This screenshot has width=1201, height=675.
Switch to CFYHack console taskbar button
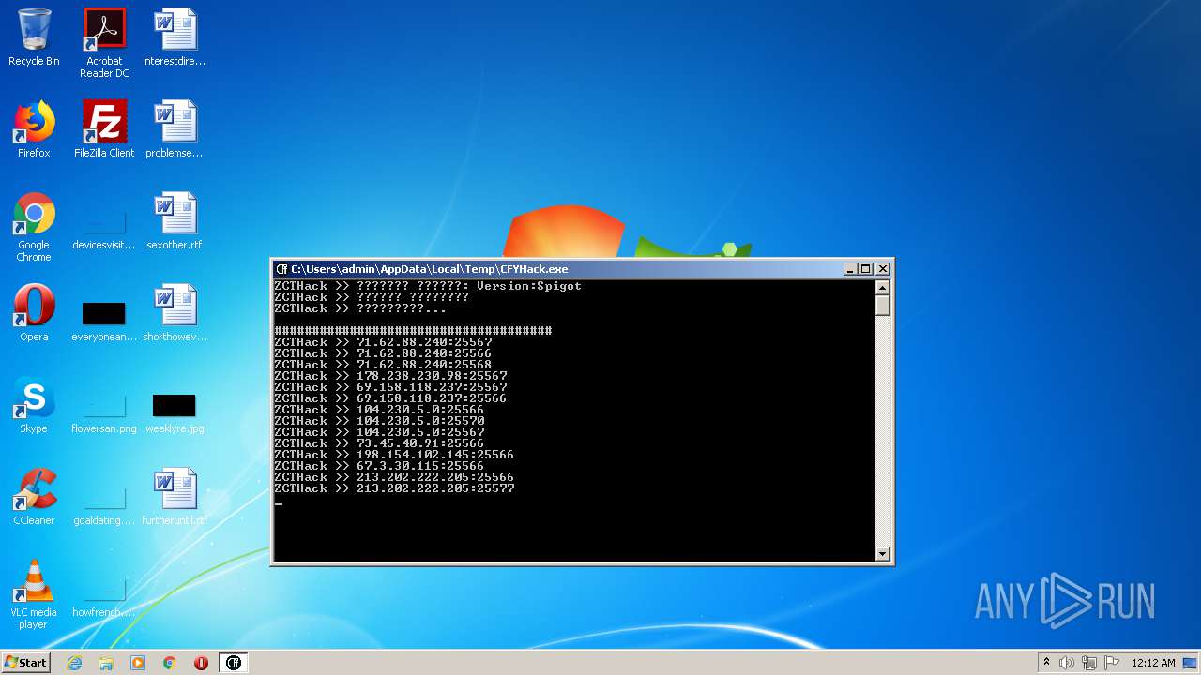click(233, 663)
